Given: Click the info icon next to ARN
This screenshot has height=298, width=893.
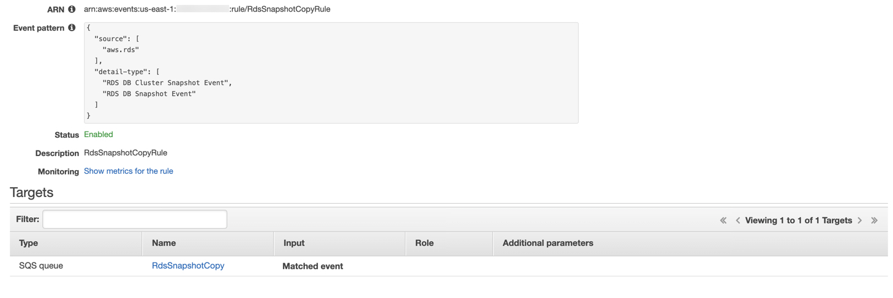Looking at the screenshot, I should 72,9.
